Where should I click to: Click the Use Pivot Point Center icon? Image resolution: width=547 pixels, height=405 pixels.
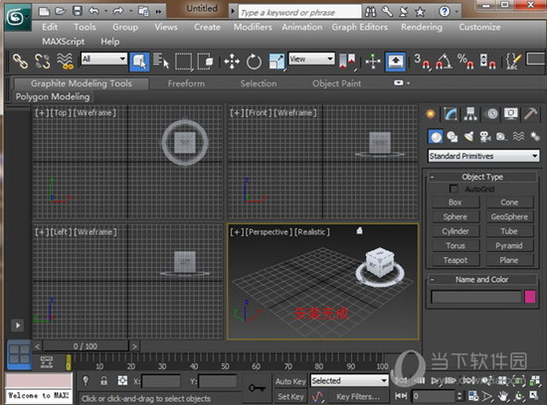(x=347, y=62)
